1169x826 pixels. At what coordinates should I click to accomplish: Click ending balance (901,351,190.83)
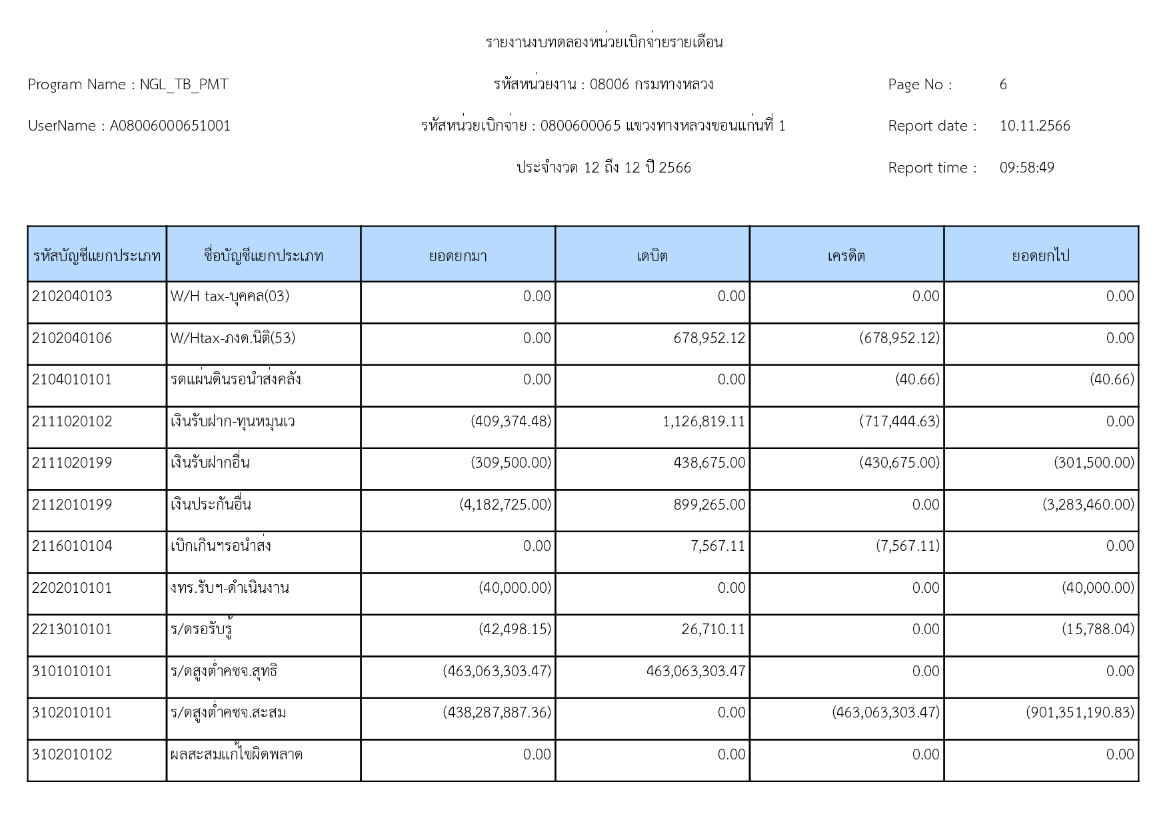[1080, 713]
